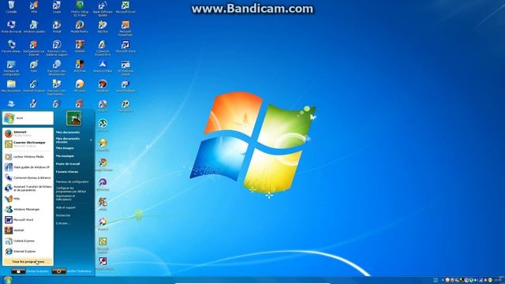Open Mozilla Firefox desktop shortcut
This screenshot has width=505, height=284.
(80, 26)
